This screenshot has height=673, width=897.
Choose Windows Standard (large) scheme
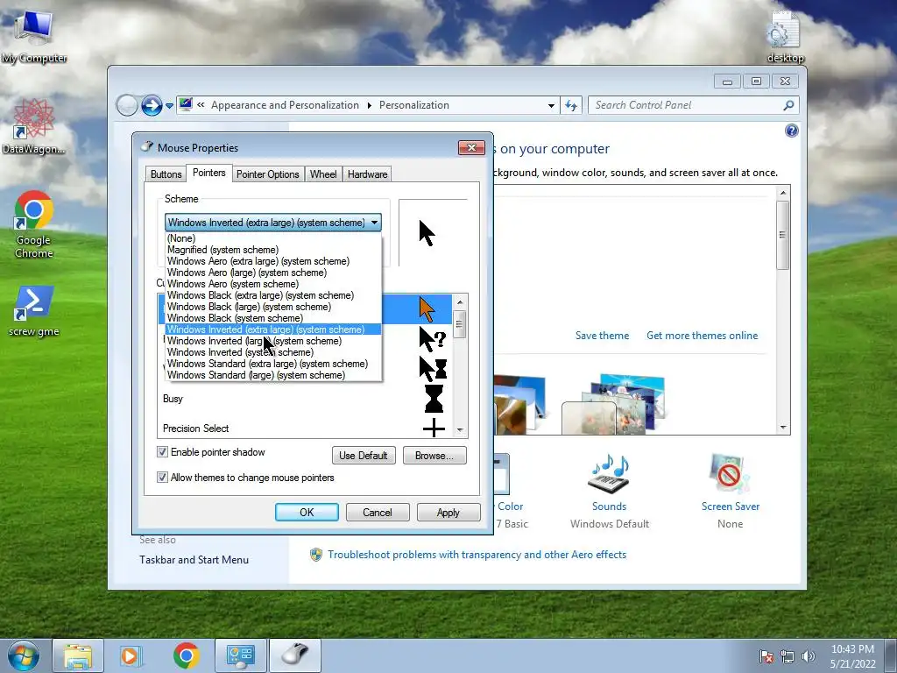click(273, 375)
